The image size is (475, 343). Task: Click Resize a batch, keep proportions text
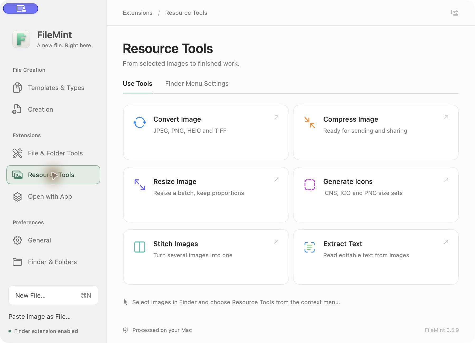tap(198, 193)
